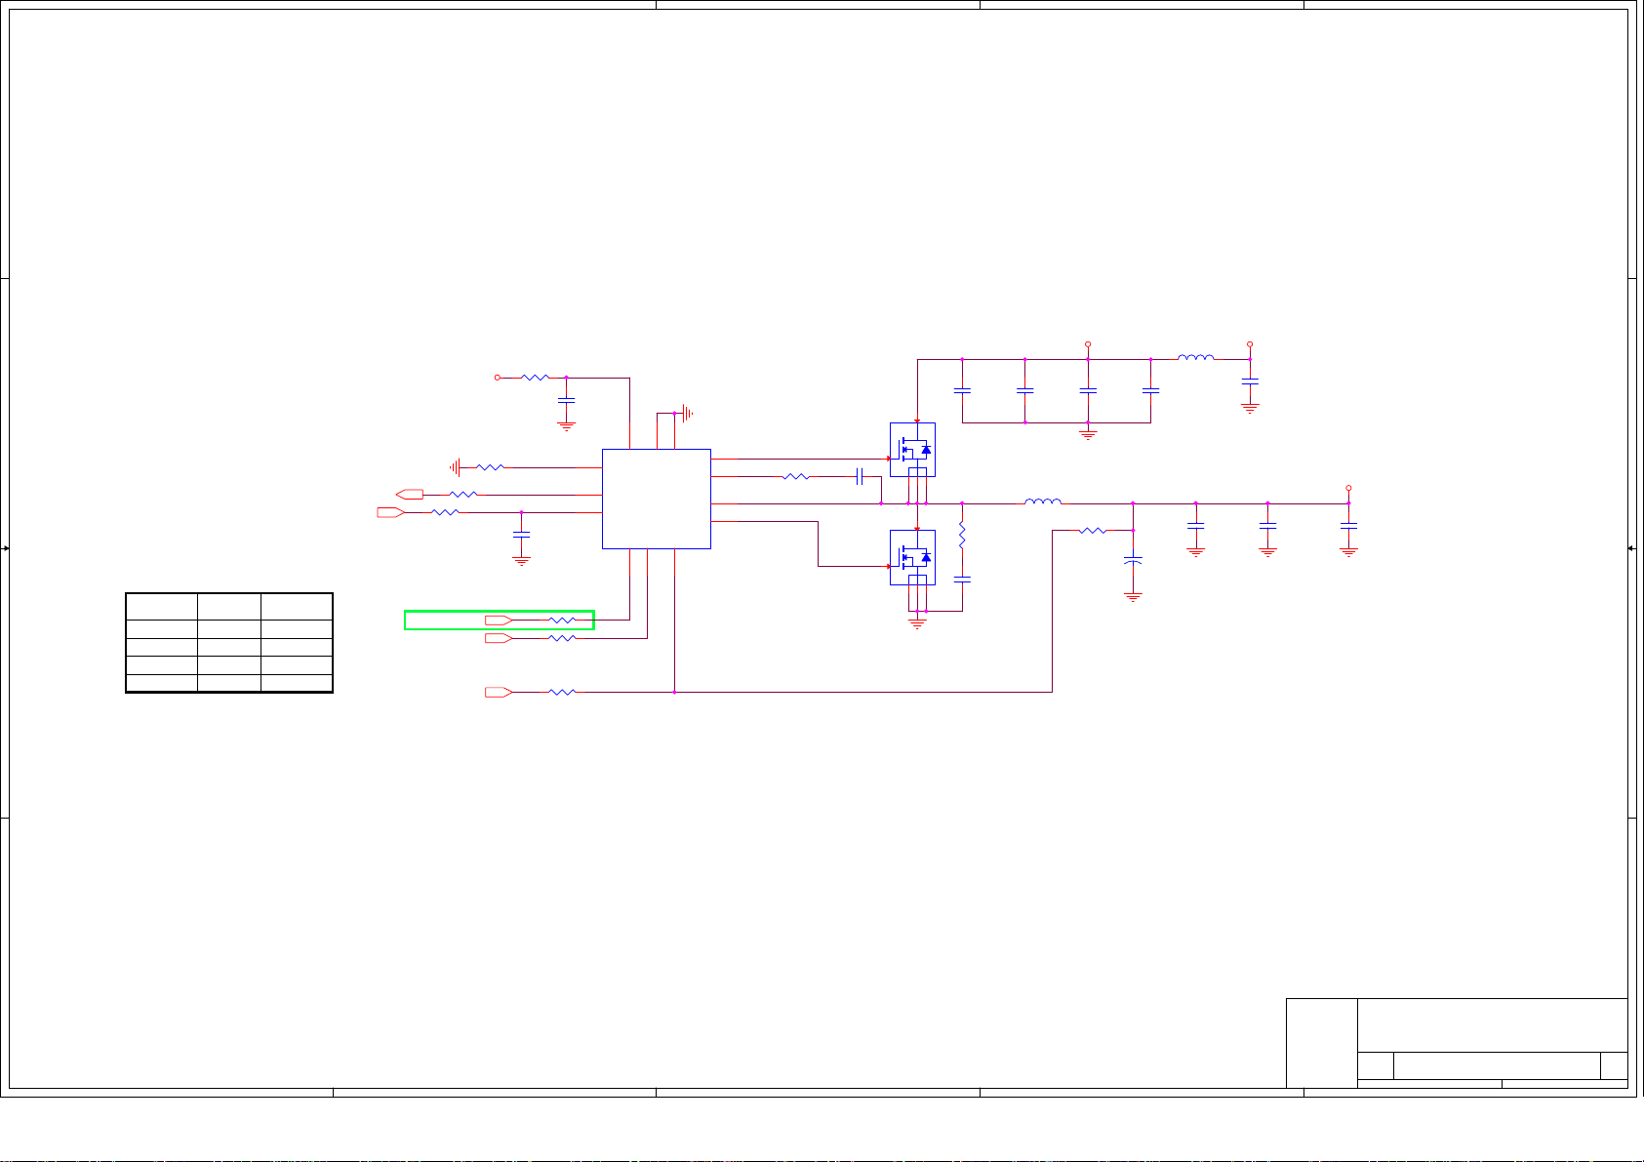The width and height of the screenshot is (1644, 1162).
Task: Click the power terminal past the input inductor
Action: (x=1250, y=344)
